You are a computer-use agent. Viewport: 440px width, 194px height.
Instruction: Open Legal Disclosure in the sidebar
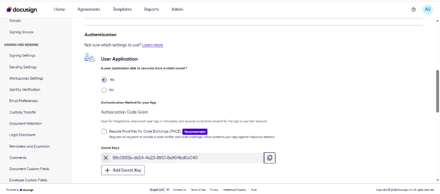click(22, 135)
